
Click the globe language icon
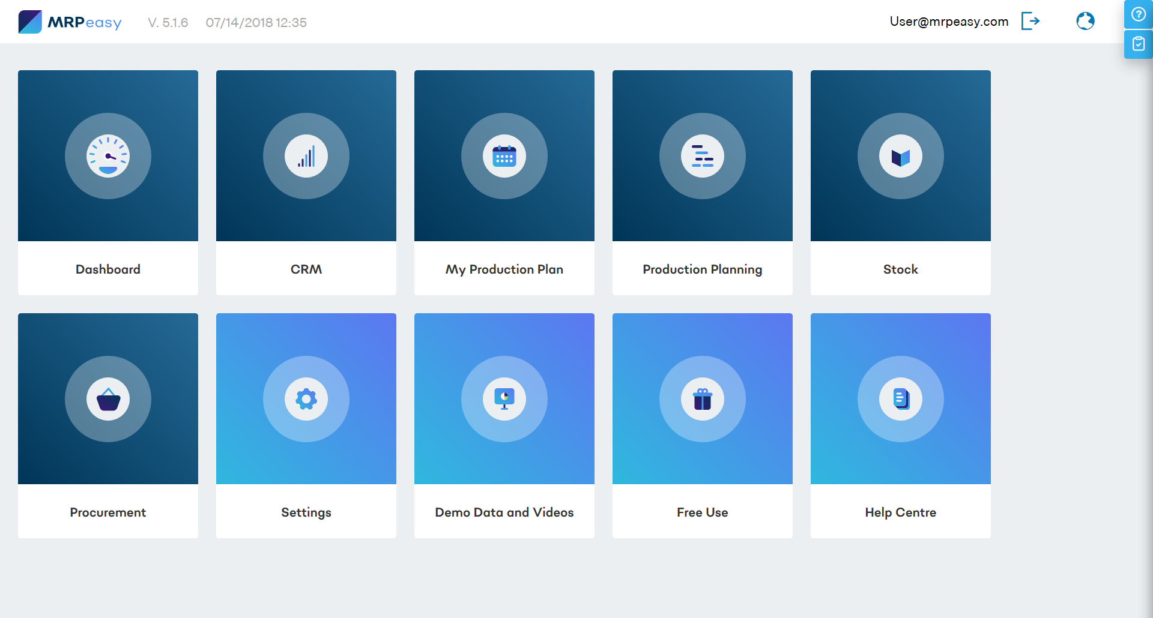pos(1085,21)
